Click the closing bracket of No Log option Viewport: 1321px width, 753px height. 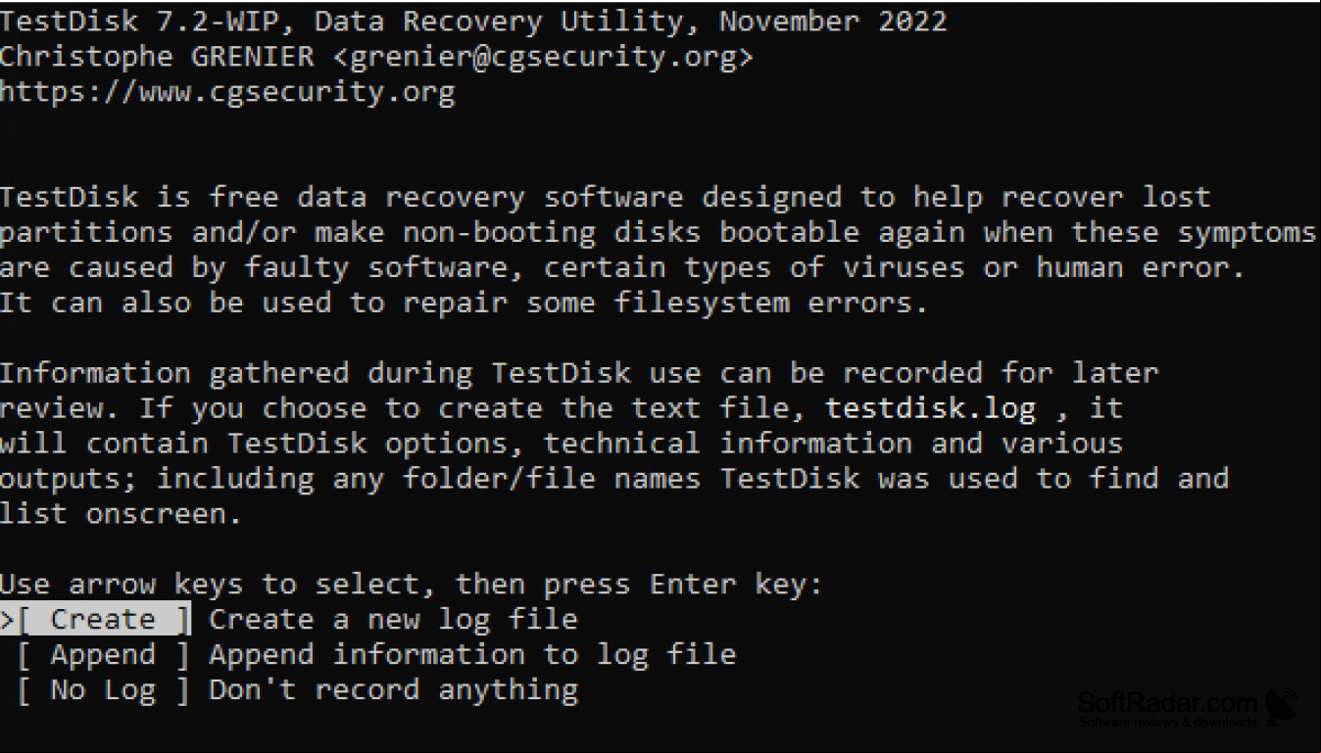click(x=182, y=690)
